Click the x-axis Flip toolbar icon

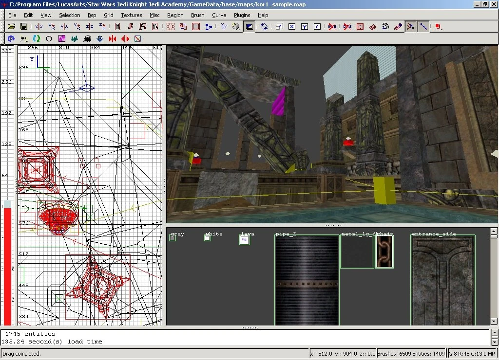tap(39, 26)
